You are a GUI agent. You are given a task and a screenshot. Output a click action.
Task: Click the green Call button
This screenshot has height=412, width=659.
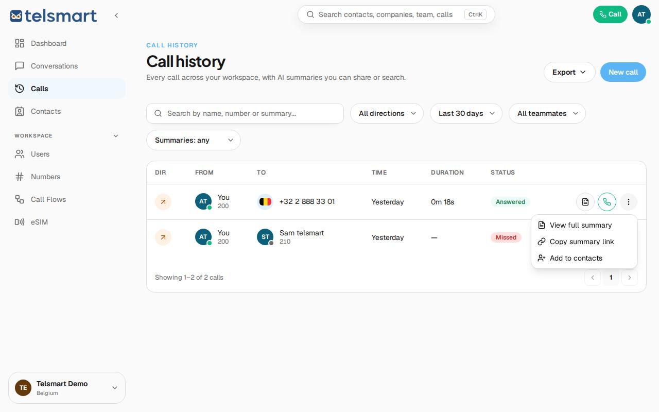click(610, 14)
